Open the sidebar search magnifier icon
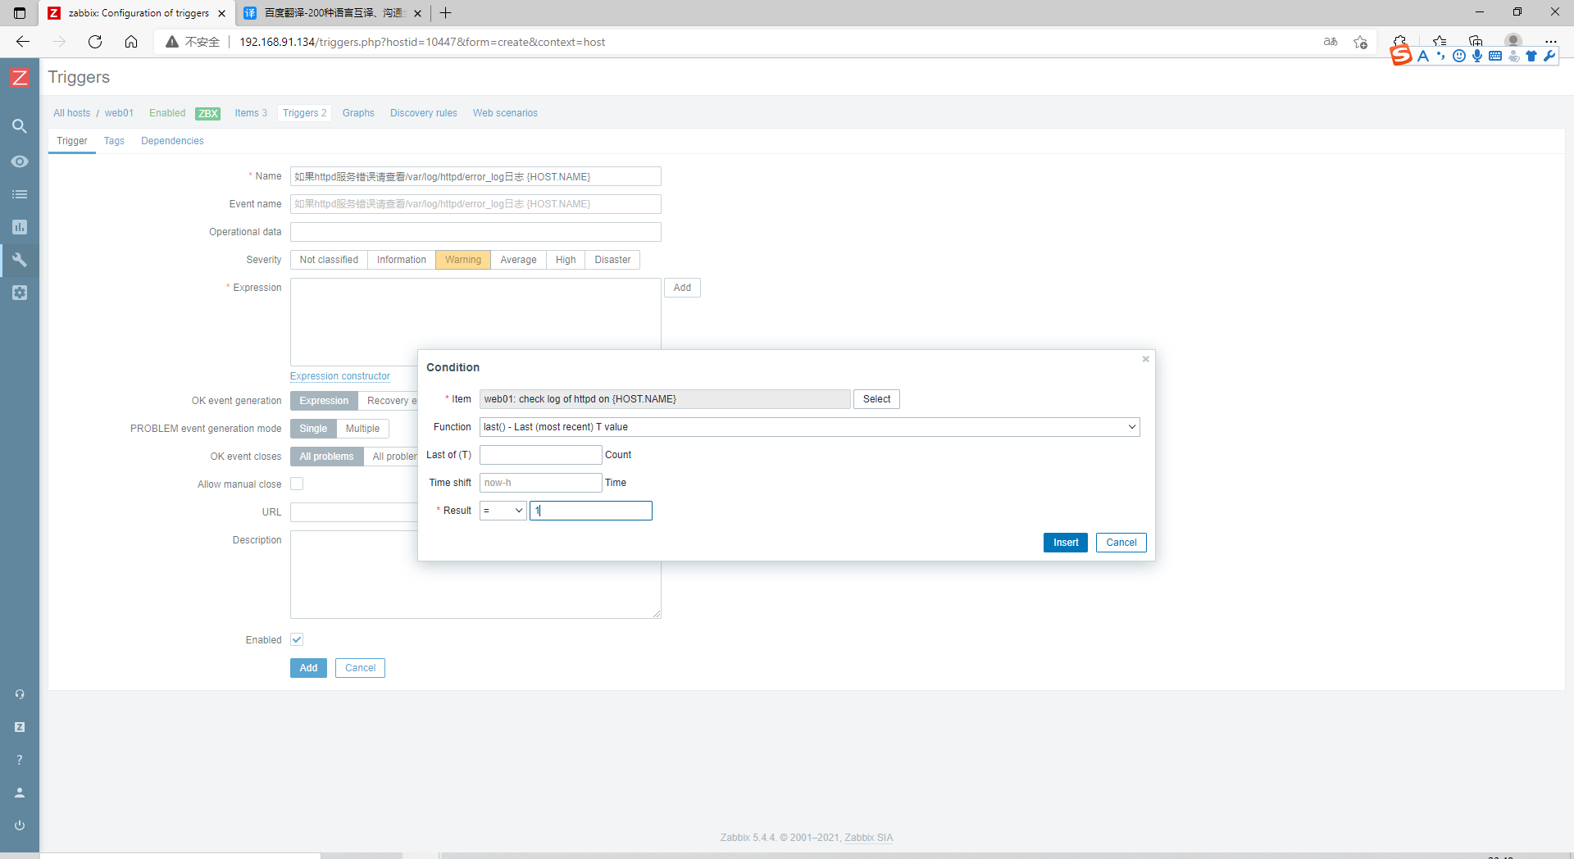This screenshot has width=1574, height=859. coord(20,126)
